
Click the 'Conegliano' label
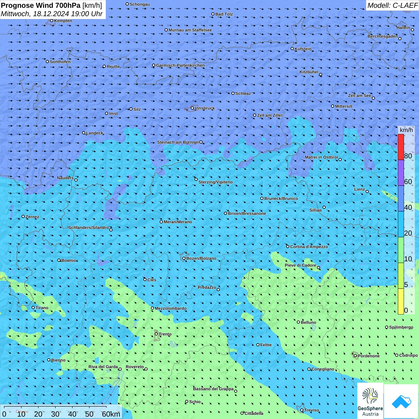coord(323,369)
